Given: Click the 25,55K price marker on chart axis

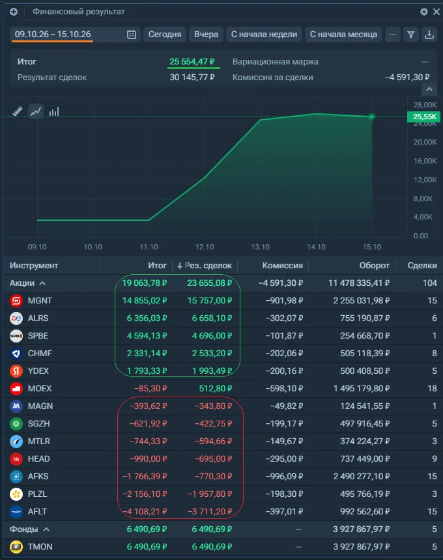Looking at the screenshot, I should [x=423, y=117].
